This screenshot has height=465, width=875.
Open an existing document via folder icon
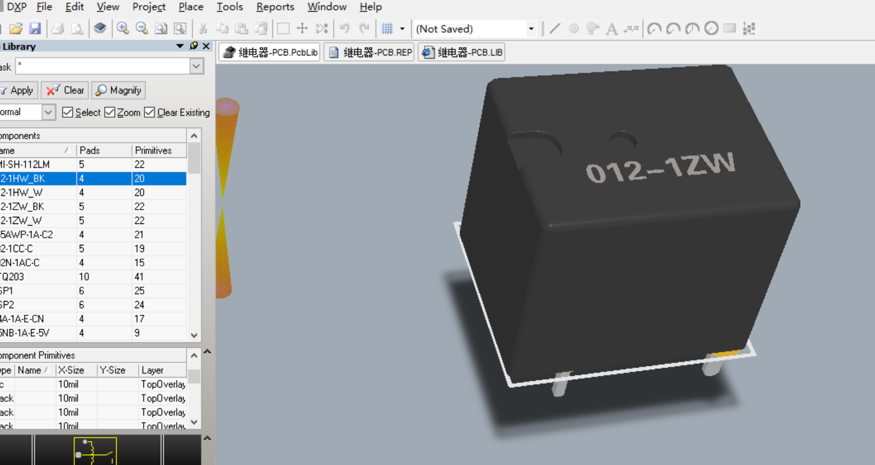[x=16, y=29]
